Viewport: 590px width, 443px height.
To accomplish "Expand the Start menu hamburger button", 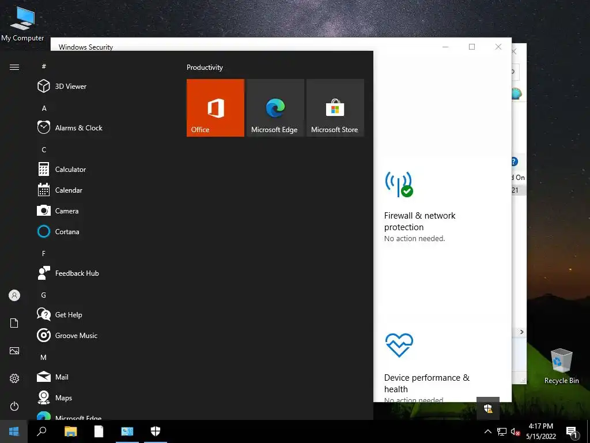I will (x=14, y=67).
